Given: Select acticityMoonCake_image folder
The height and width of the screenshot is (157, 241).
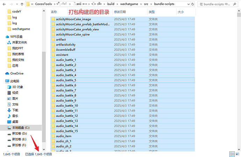Looking at the screenshot, I should coord(123,19).
